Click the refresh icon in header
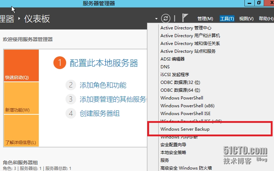The width and height of the screenshot is (274, 171). (166, 18)
